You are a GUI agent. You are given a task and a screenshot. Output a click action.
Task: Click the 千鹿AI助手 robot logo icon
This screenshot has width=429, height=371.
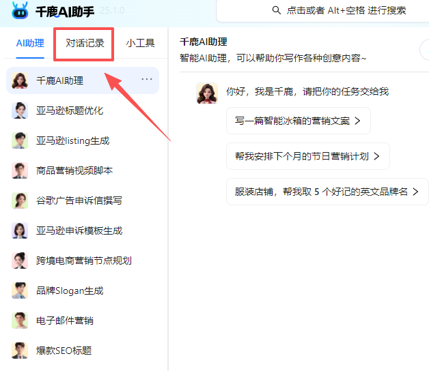coord(20,10)
